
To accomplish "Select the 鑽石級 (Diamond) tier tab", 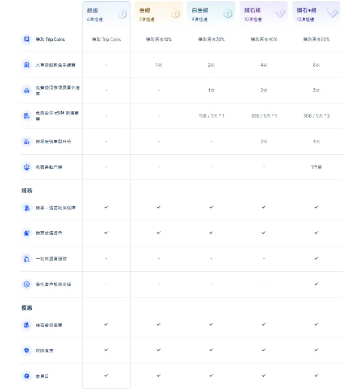I will pyautogui.click(x=264, y=14).
